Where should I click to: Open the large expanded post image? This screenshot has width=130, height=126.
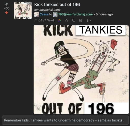[x=81, y=69]
